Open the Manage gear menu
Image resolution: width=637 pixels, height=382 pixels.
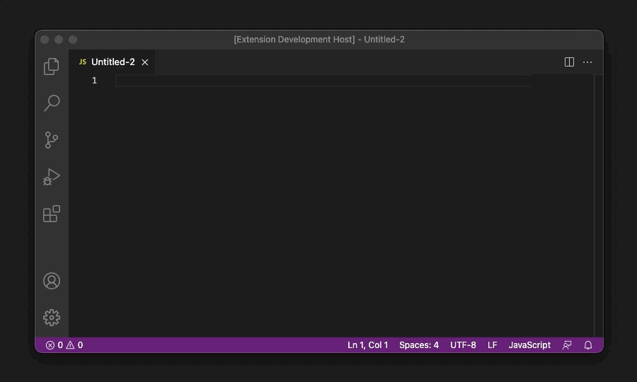[x=52, y=318]
